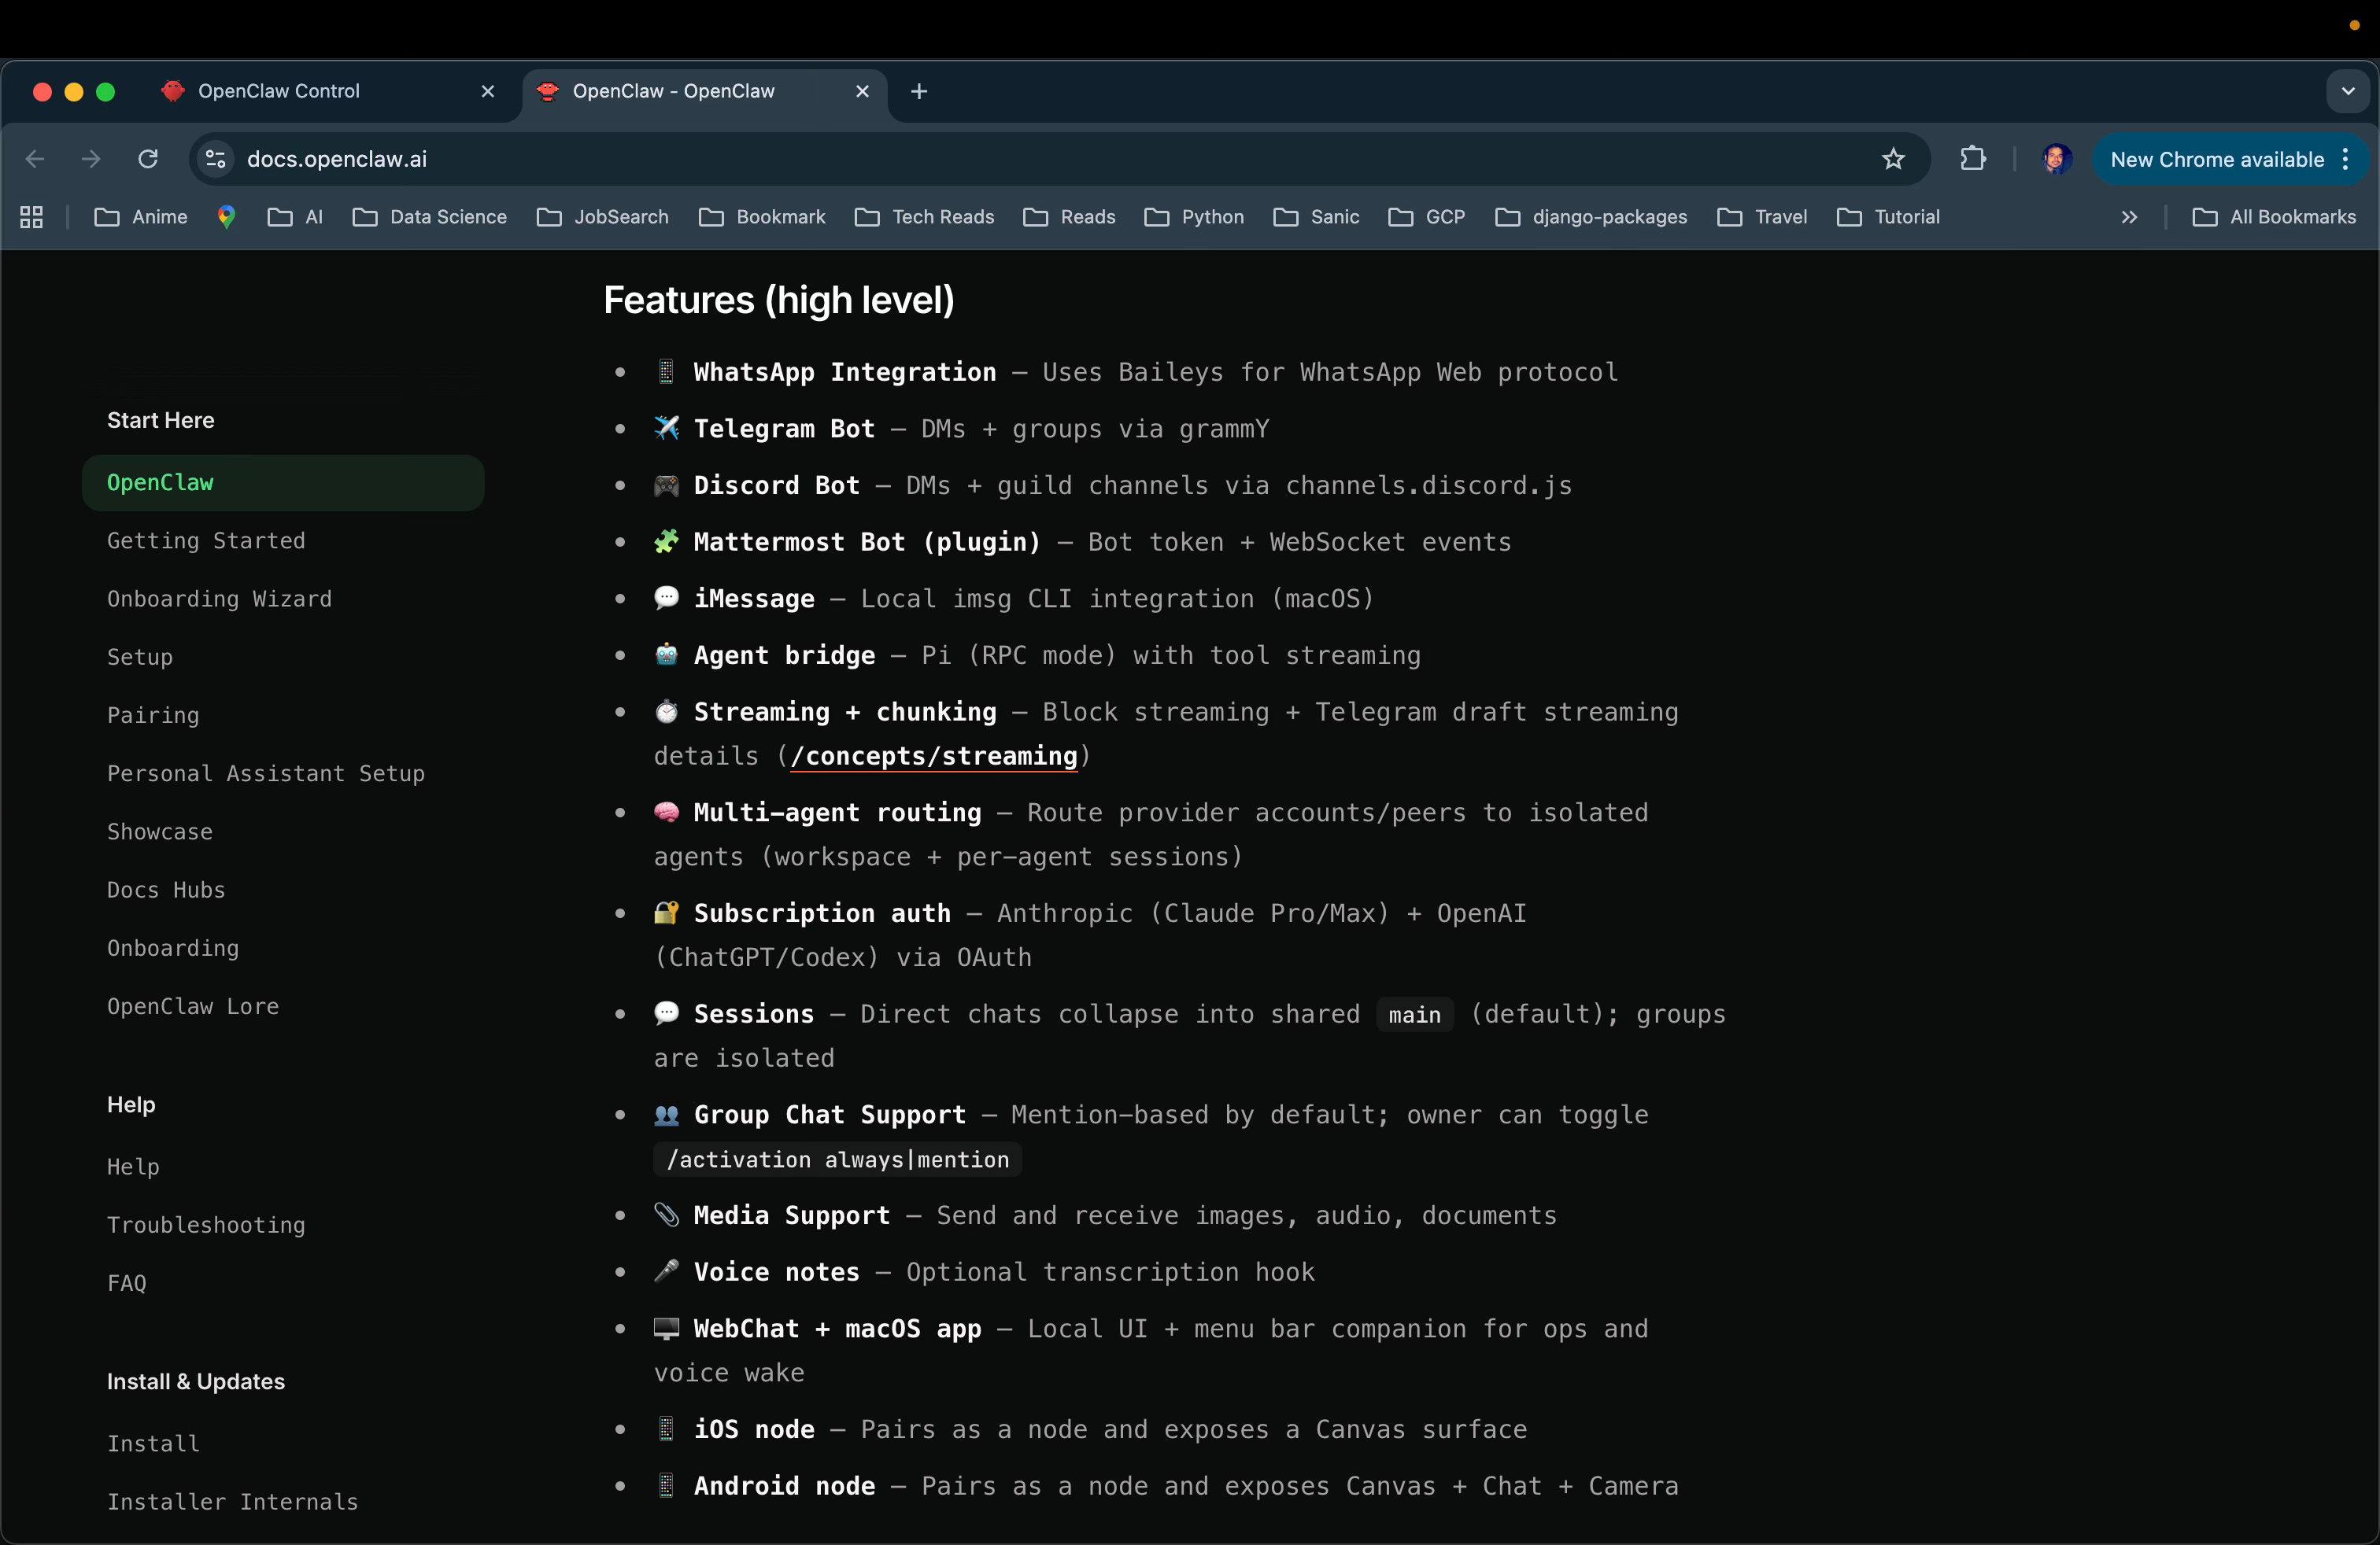
Task: Close the OpenClaw - OpenClaw tab
Action: (862, 91)
